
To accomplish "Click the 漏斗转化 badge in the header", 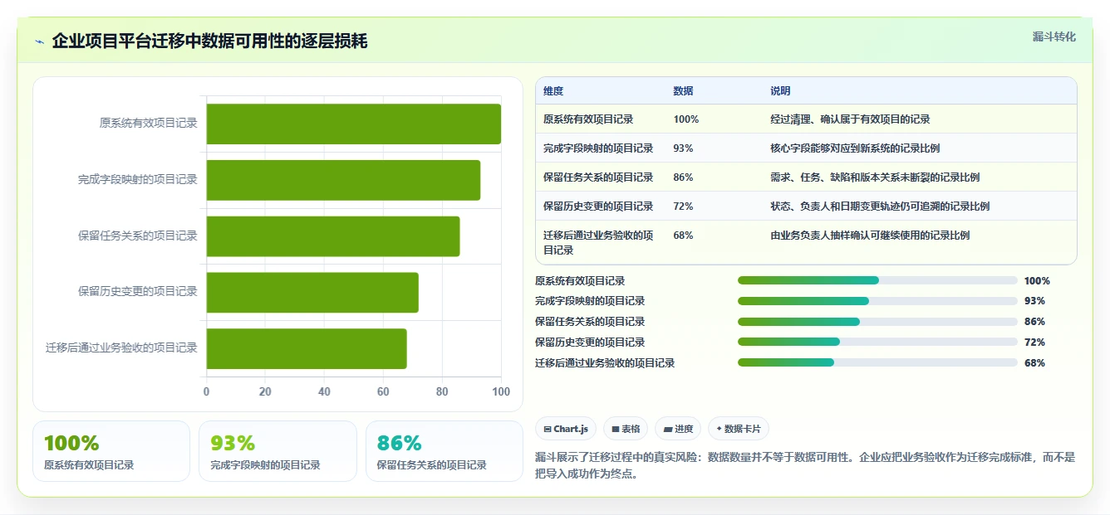I will click(1054, 37).
